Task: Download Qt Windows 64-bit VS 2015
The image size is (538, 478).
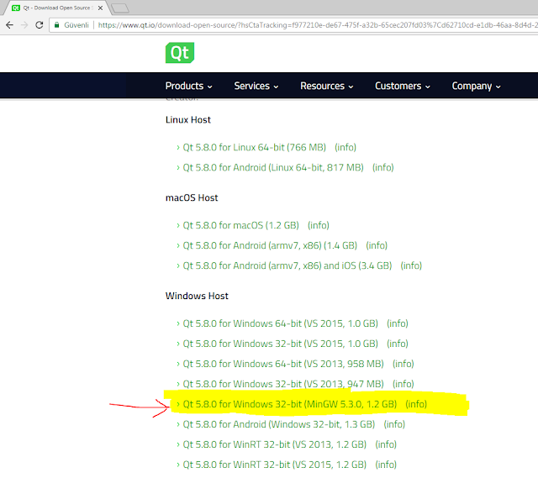Action: coord(280,323)
